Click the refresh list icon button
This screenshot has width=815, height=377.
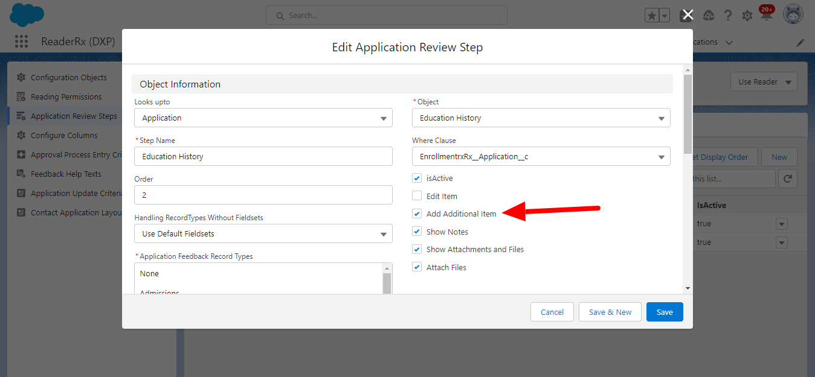point(788,179)
